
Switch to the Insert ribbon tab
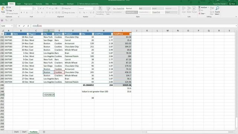[x=19, y=4]
